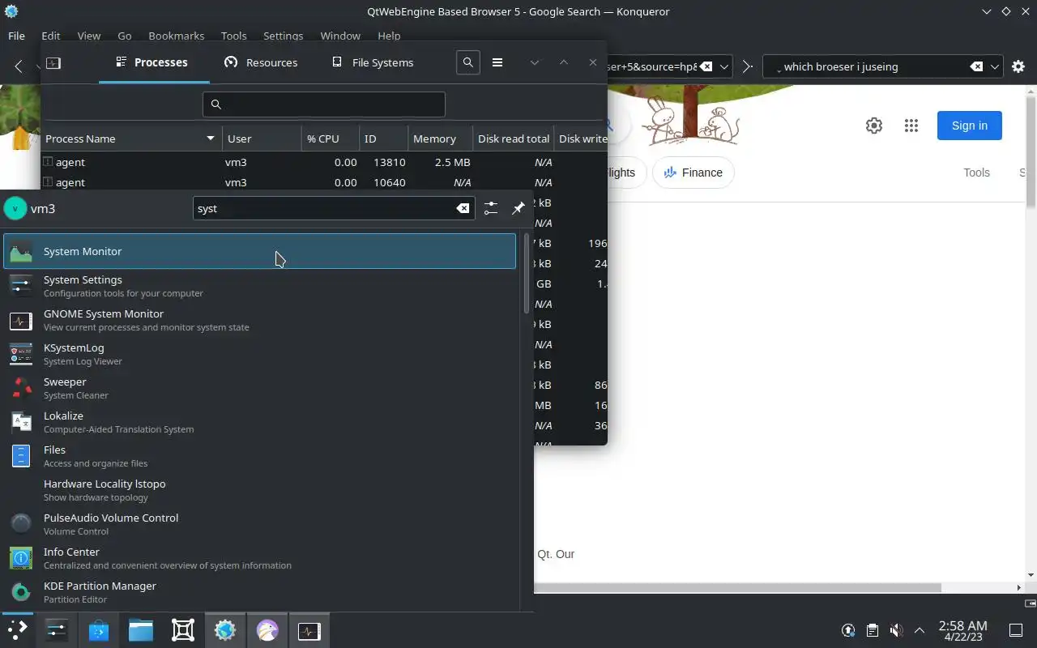Open Tools menu in Konqueror menubar
The height and width of the screenshot is (648, 1037).
[233, 36]
